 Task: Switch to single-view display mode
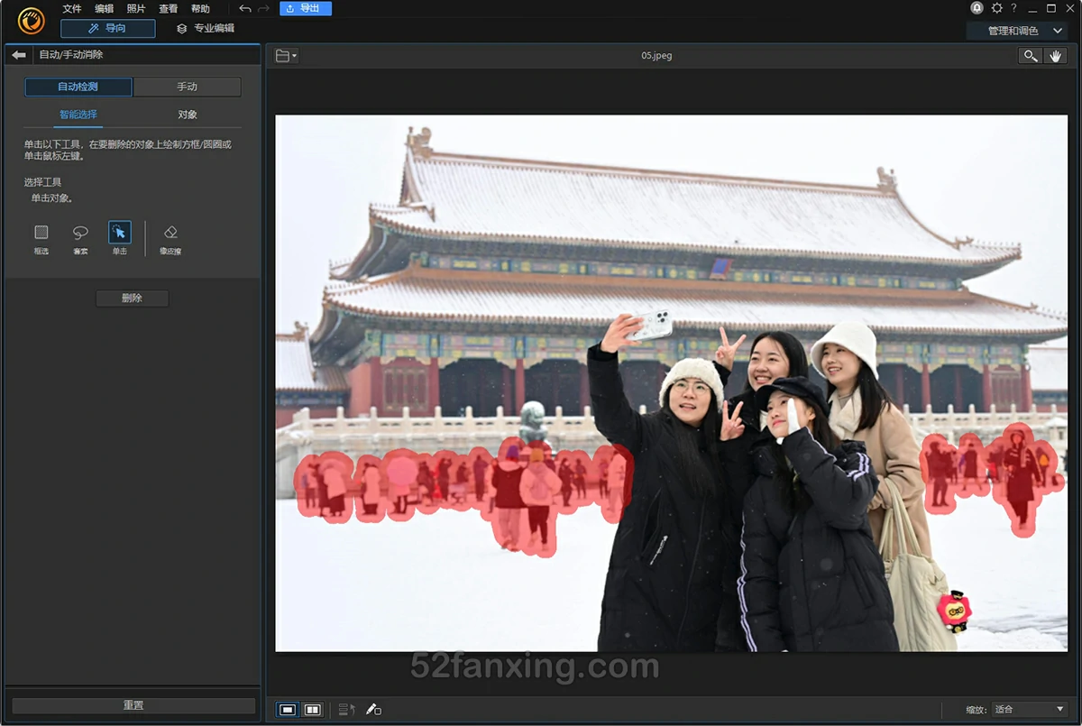tap(288, 710)
